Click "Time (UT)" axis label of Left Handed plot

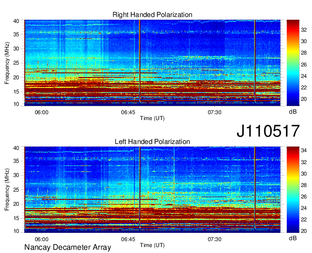pyautogui.click(x=152, y=245)
